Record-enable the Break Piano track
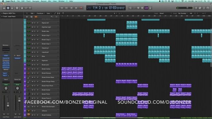This screenshot has width=212, height=119. [x=37, y=94]
